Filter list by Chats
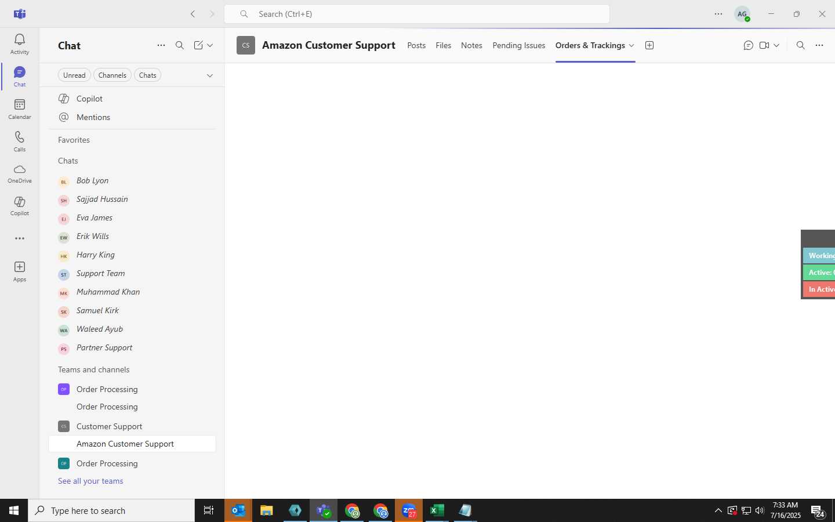The height and width of the screenshot is (522, 835). [148, 75]
